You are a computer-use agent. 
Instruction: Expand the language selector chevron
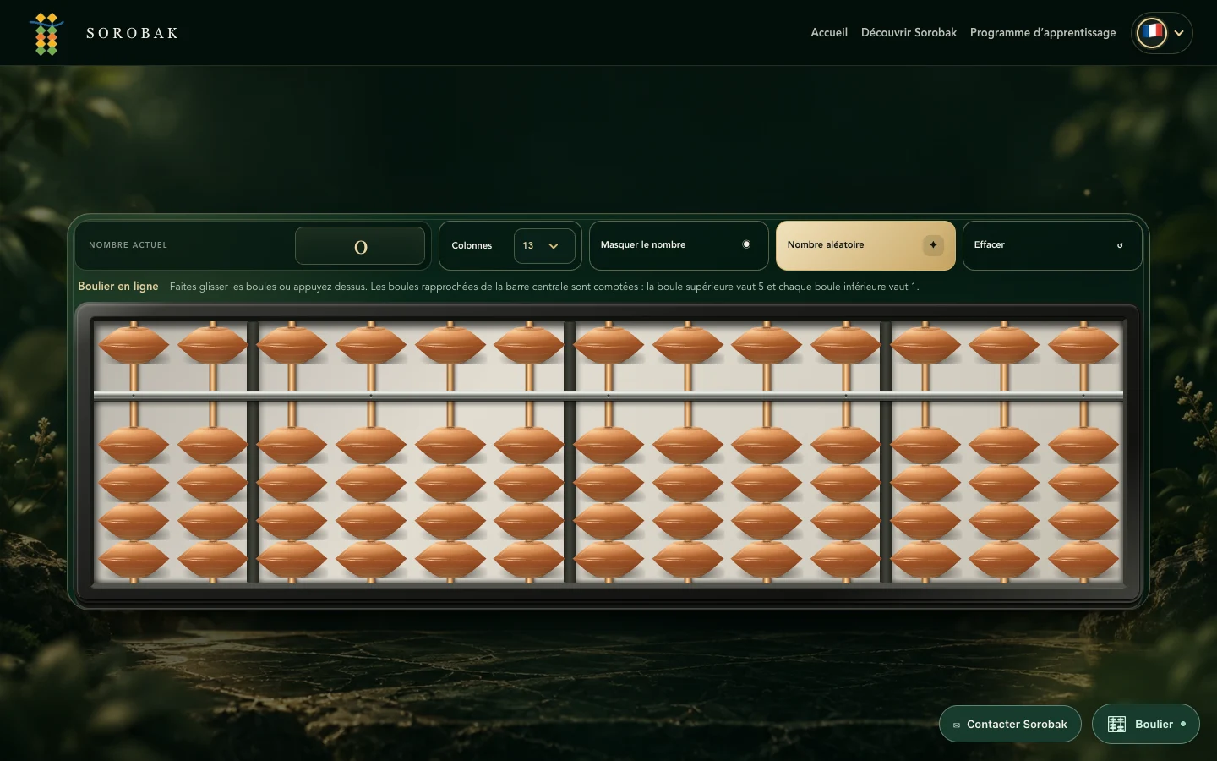point(1179,33)
